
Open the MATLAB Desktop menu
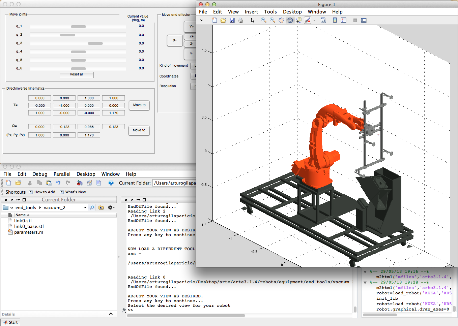86,174
